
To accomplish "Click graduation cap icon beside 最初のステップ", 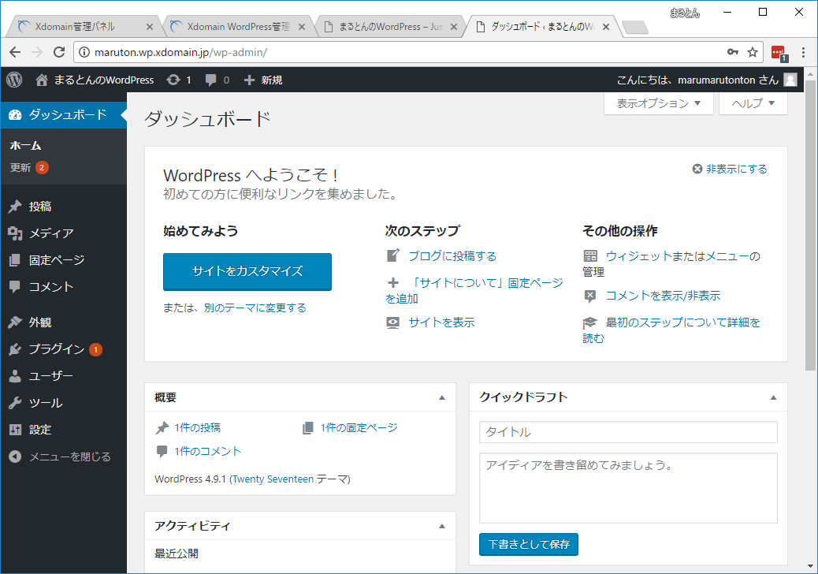I will [x=590, y=322].
